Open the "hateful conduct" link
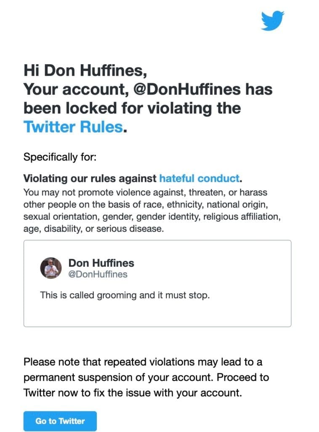Viewport: 319px width, 432px height. click(x=199, y=178)
